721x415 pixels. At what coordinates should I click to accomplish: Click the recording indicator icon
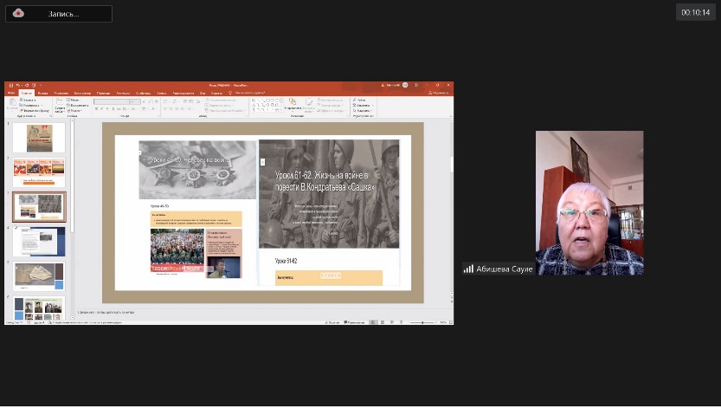(18, 13)
